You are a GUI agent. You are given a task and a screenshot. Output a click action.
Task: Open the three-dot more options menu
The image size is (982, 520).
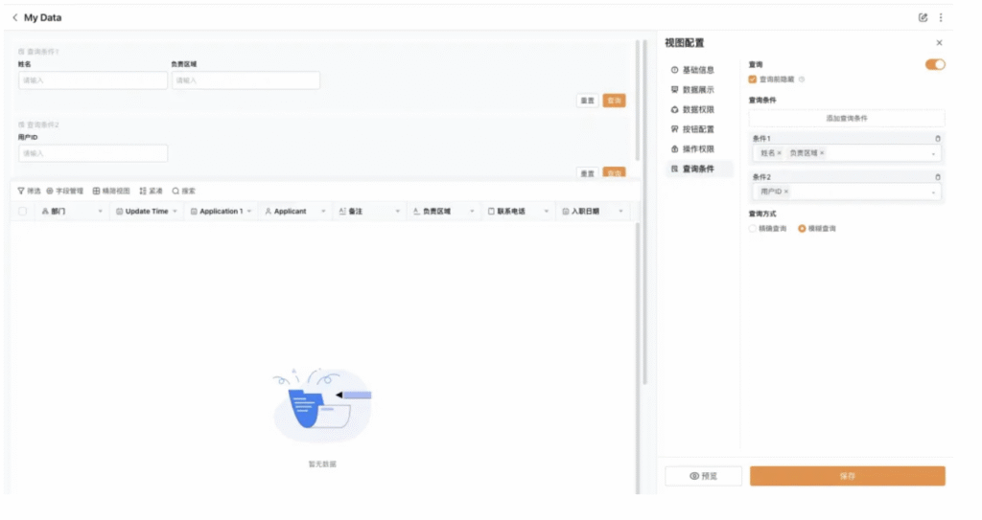(x=941, y=17)
